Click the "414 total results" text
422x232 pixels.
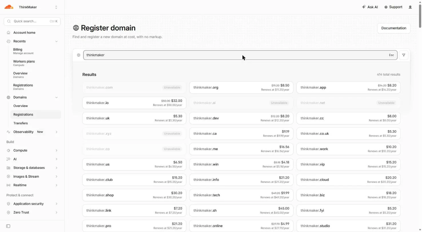389,75
